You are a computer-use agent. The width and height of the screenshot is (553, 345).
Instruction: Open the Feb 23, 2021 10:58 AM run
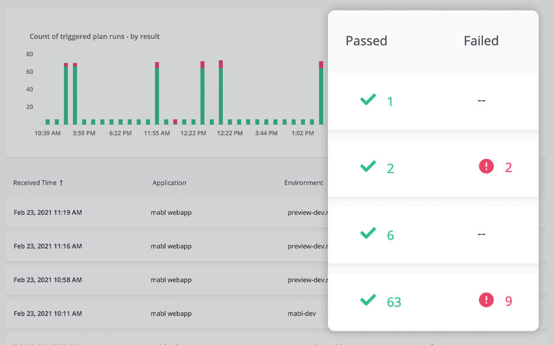(48, 280)
